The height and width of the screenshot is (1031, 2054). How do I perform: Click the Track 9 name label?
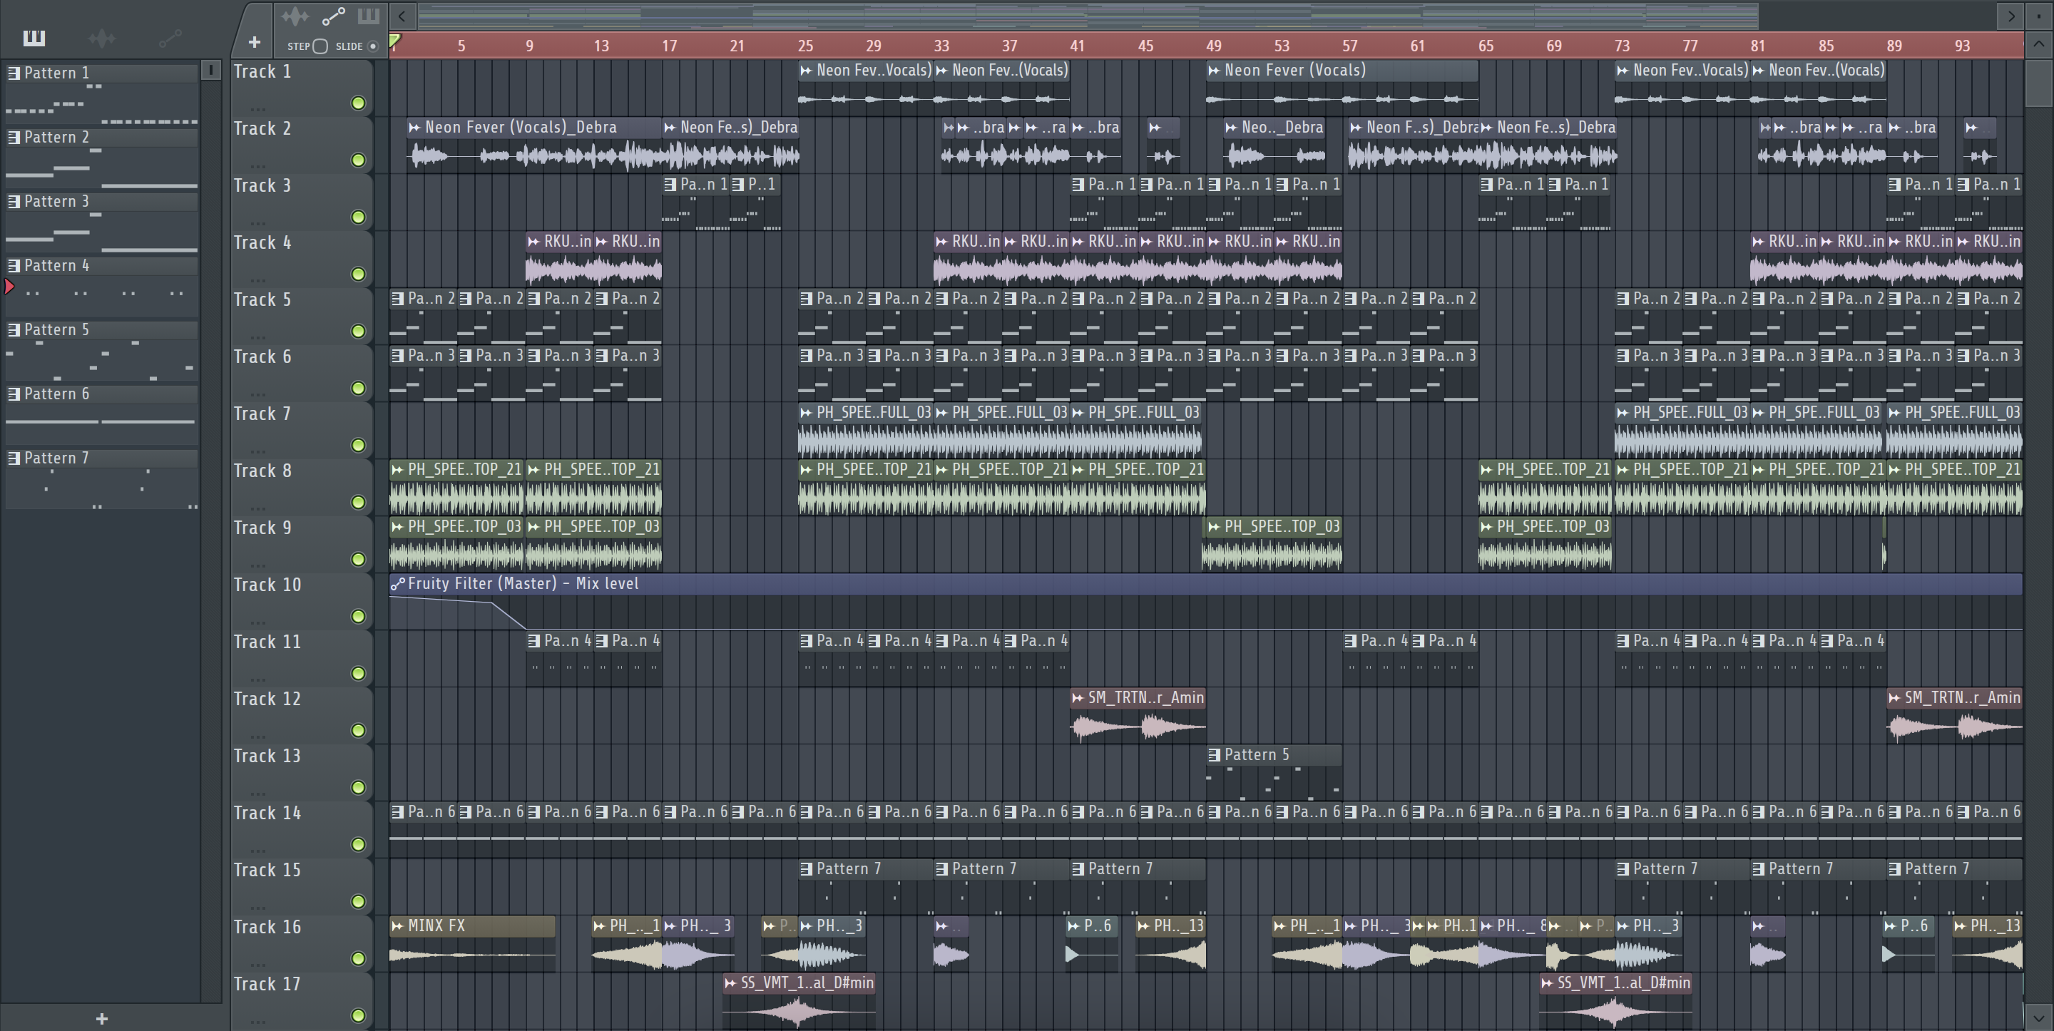click(x=262, y=528)
